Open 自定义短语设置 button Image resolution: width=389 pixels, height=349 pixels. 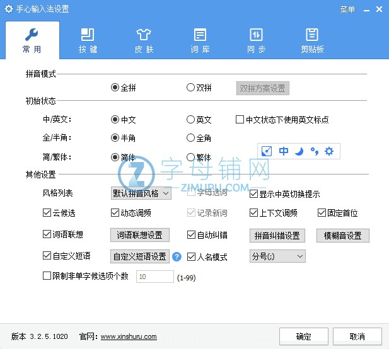point(140,256)
